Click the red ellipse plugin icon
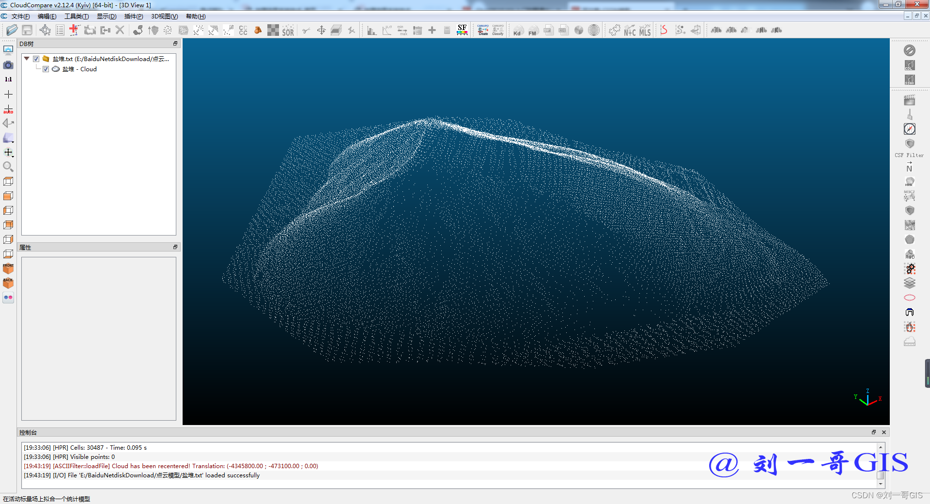930x504 pixels. tap(909, 298)
